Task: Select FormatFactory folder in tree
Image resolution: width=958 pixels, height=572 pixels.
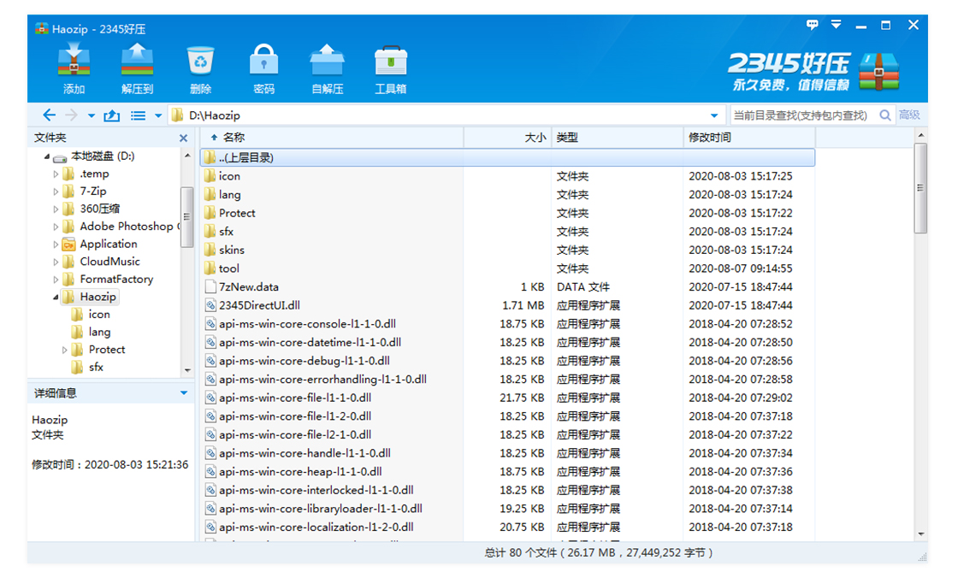Action: [x=108, y=279]
